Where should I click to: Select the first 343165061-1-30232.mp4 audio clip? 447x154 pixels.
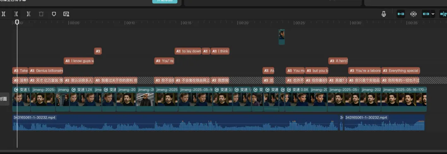pos(175,123)
